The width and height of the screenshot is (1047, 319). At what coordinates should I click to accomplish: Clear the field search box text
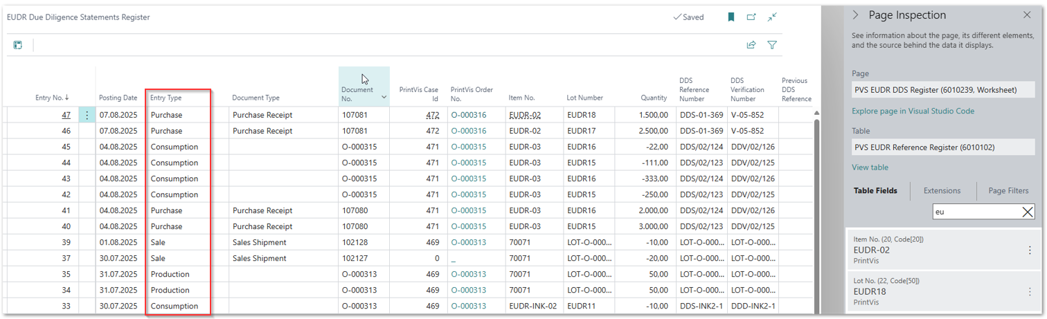click(x=1028, y=212)
